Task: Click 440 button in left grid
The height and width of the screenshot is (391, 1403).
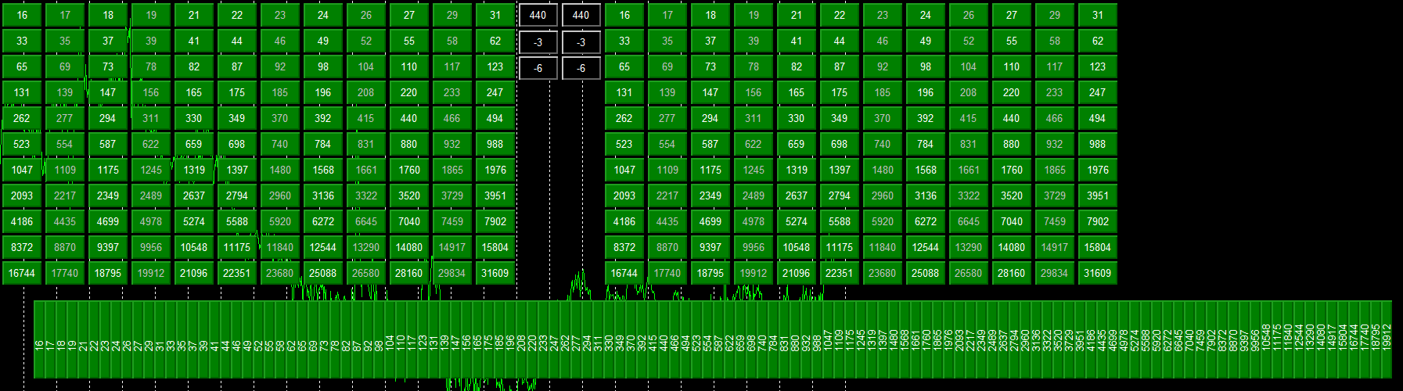Action: pos(409,118)
